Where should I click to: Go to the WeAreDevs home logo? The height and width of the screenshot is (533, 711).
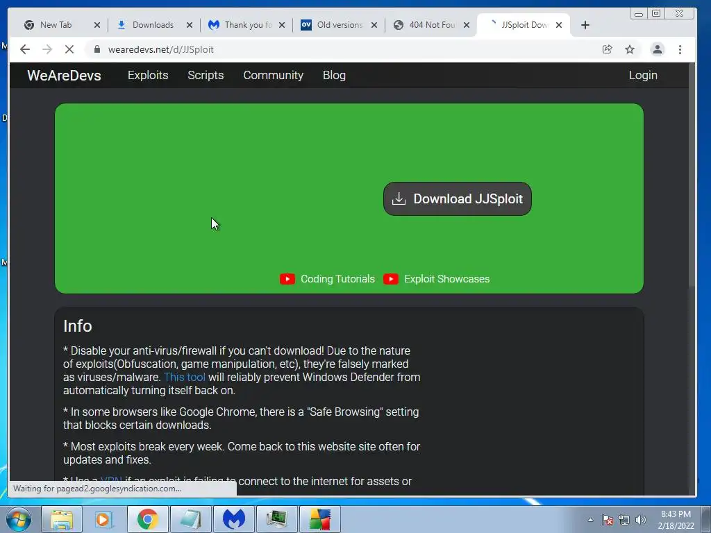coord(64,75)
